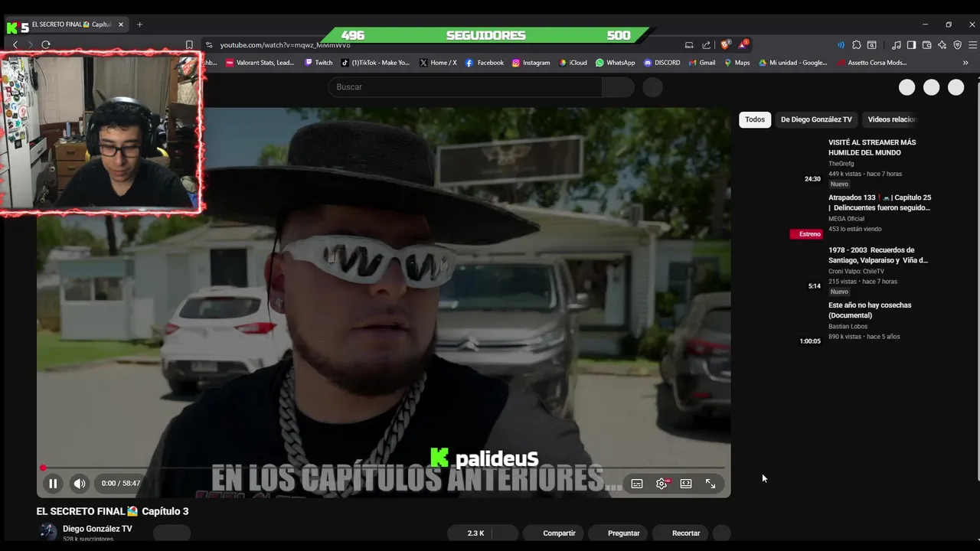Click the page vertical scrollbar
The image size is (980, 551).
[977, 279]
